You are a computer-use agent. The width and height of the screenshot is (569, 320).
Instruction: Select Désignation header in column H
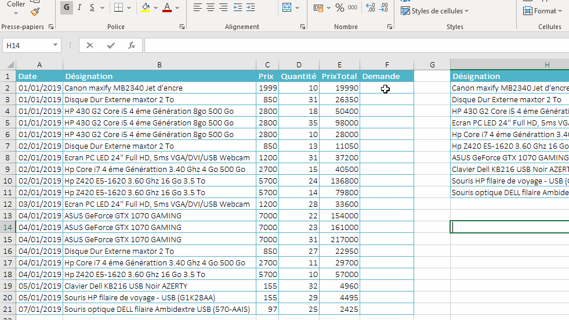click(x=510, y=76)
